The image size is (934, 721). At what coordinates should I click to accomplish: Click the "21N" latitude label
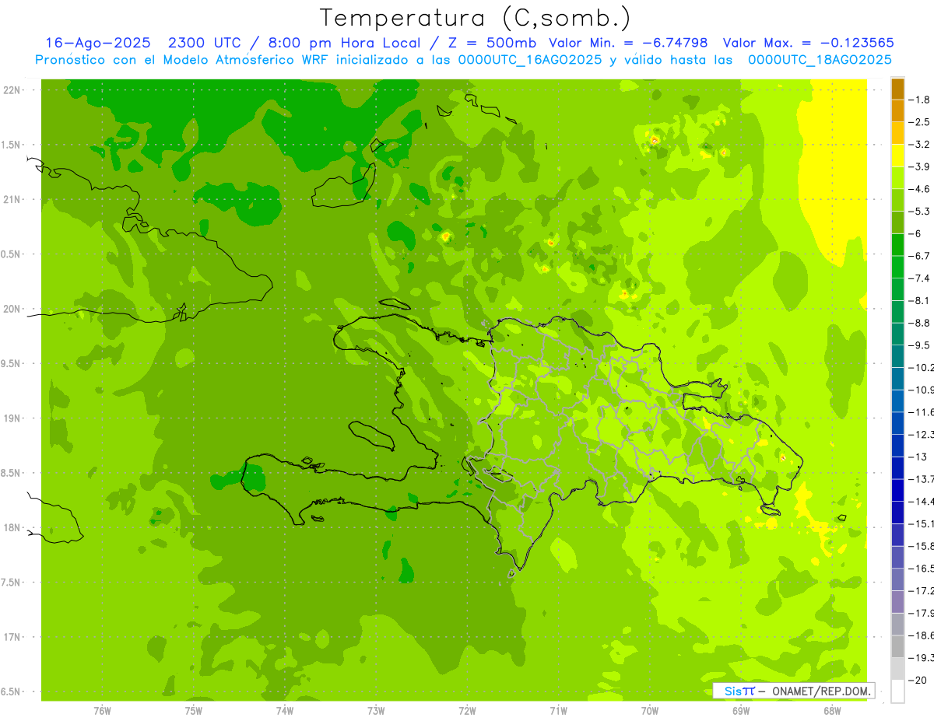(x=12, y=200)
